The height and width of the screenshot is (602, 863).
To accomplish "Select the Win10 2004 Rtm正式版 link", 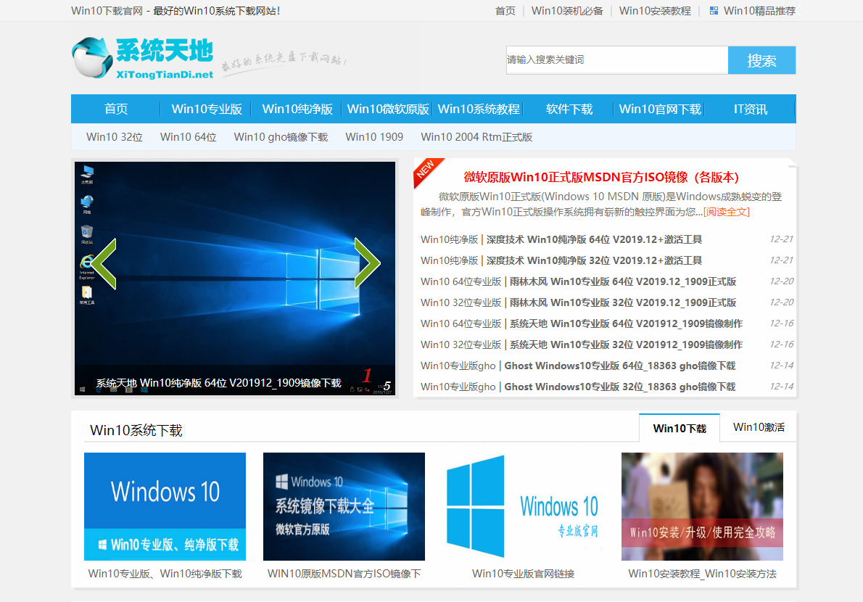I will (x=476, y=137).
